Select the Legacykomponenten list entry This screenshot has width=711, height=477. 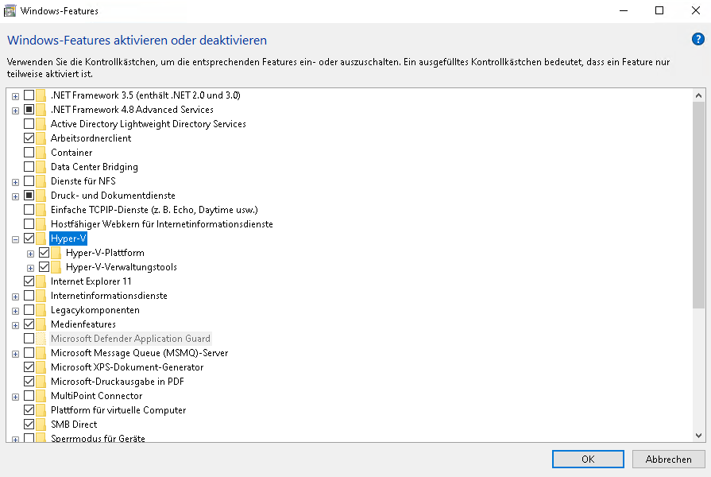(x=95, y=310)
